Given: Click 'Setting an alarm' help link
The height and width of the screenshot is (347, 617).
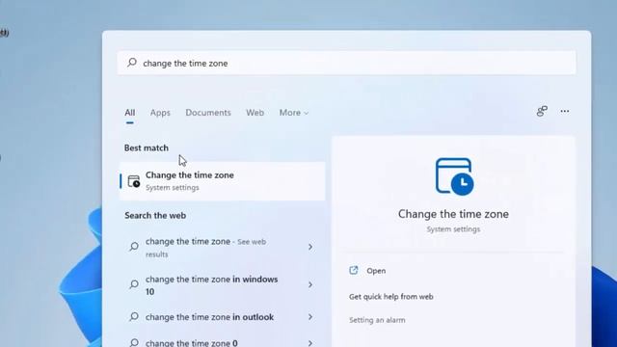Looking at the screenshot, I should tap(377, 320).
